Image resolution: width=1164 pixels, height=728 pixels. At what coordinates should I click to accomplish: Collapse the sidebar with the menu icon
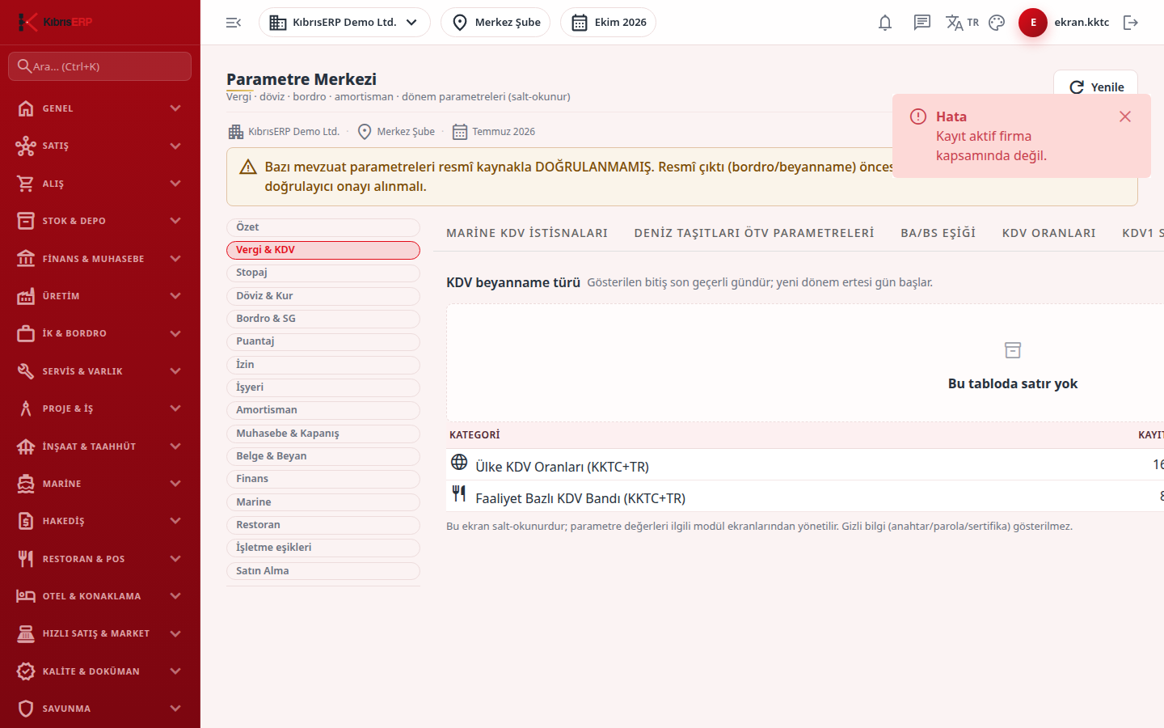tap(234, 23)
